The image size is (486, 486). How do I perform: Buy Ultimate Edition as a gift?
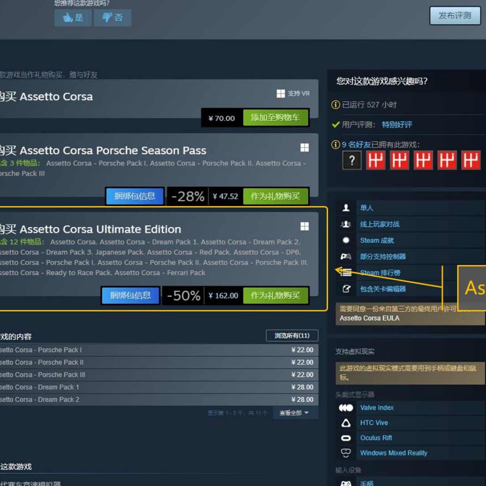pyautogui.click(x=275, y=295)
